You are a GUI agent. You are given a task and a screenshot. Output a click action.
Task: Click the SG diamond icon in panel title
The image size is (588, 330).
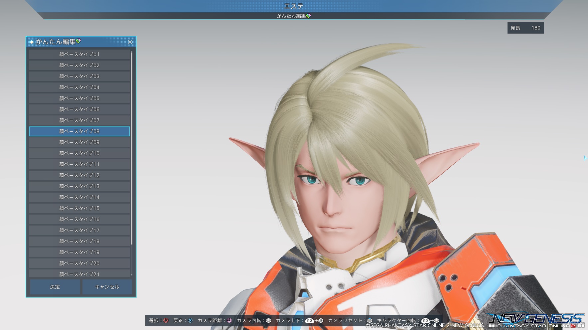(x=78, y=41)
